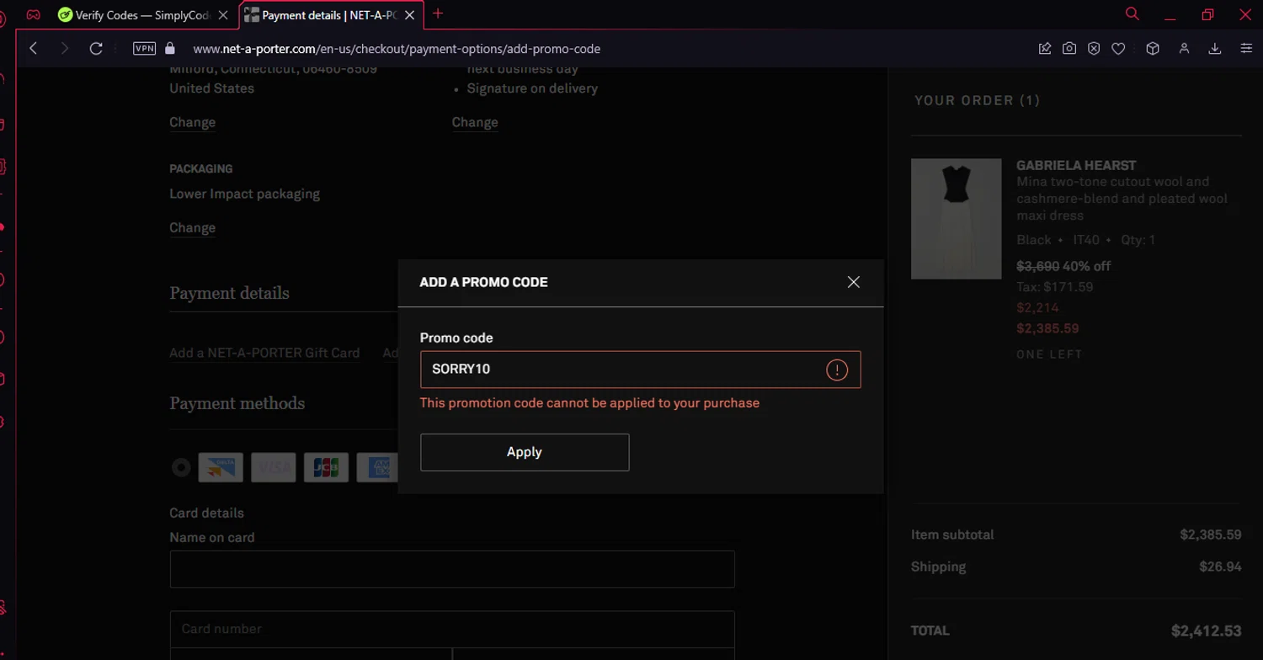Viewport: 1263px width, 660px height.
Task: Select the card payment radio button
Action: pyautogui.click(x=180, y=467)
